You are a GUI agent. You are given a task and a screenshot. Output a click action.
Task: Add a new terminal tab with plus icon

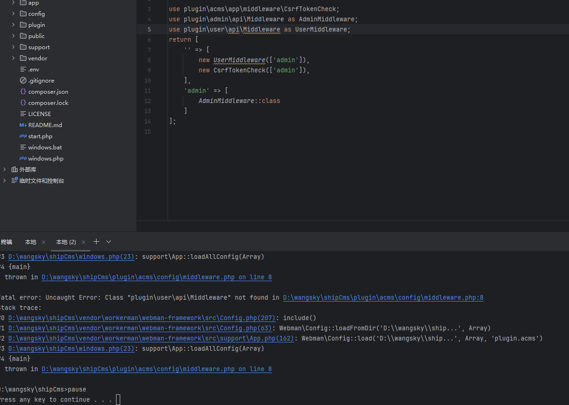(96, 242)
